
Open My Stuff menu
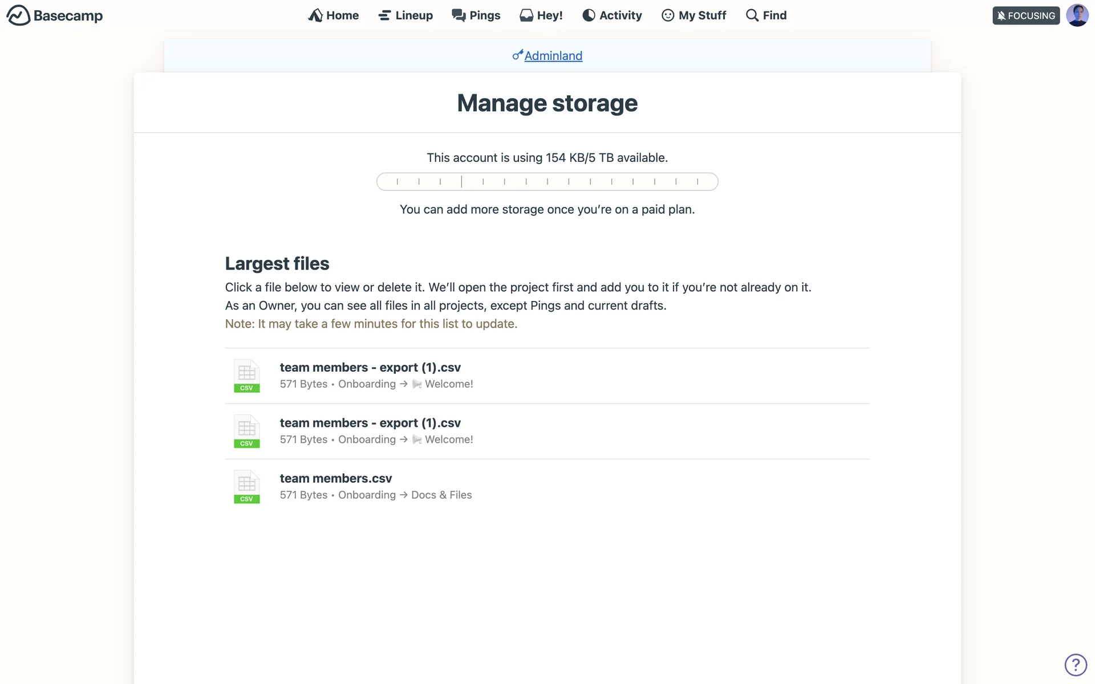pos(693,15)
